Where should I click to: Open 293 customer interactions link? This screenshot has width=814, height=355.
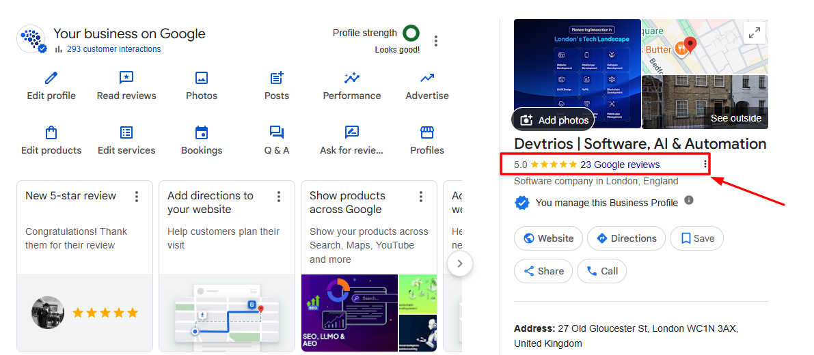(113, 49)
